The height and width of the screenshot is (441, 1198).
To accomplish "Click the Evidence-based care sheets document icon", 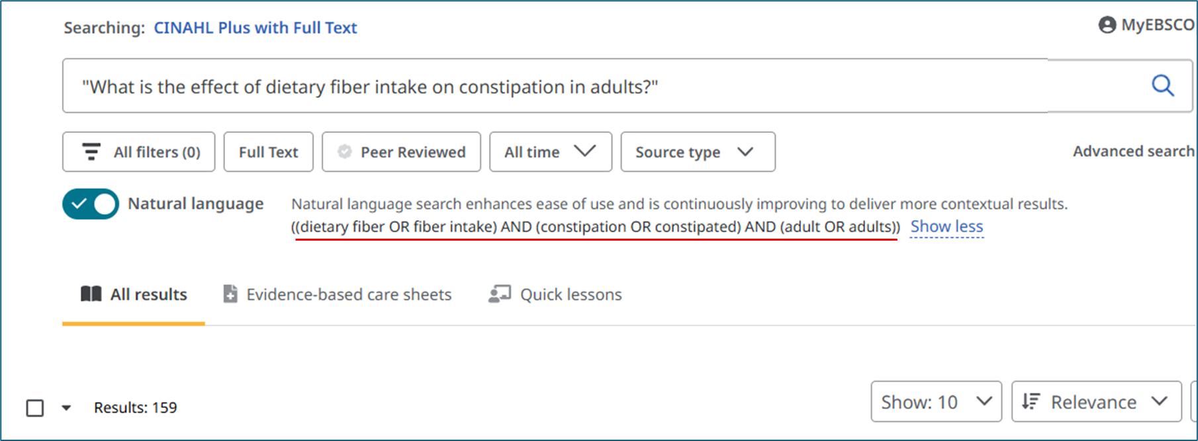I will [x=230, y=294].
